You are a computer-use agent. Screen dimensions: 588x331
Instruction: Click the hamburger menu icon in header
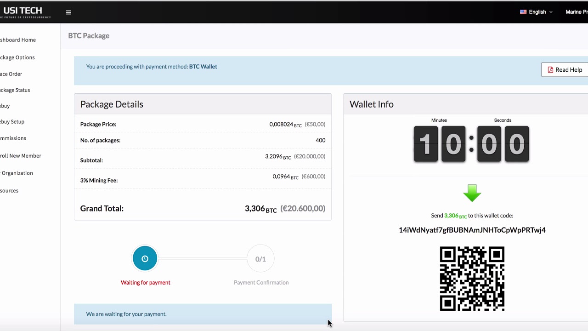pyautogui.click(x=68, y=12)
